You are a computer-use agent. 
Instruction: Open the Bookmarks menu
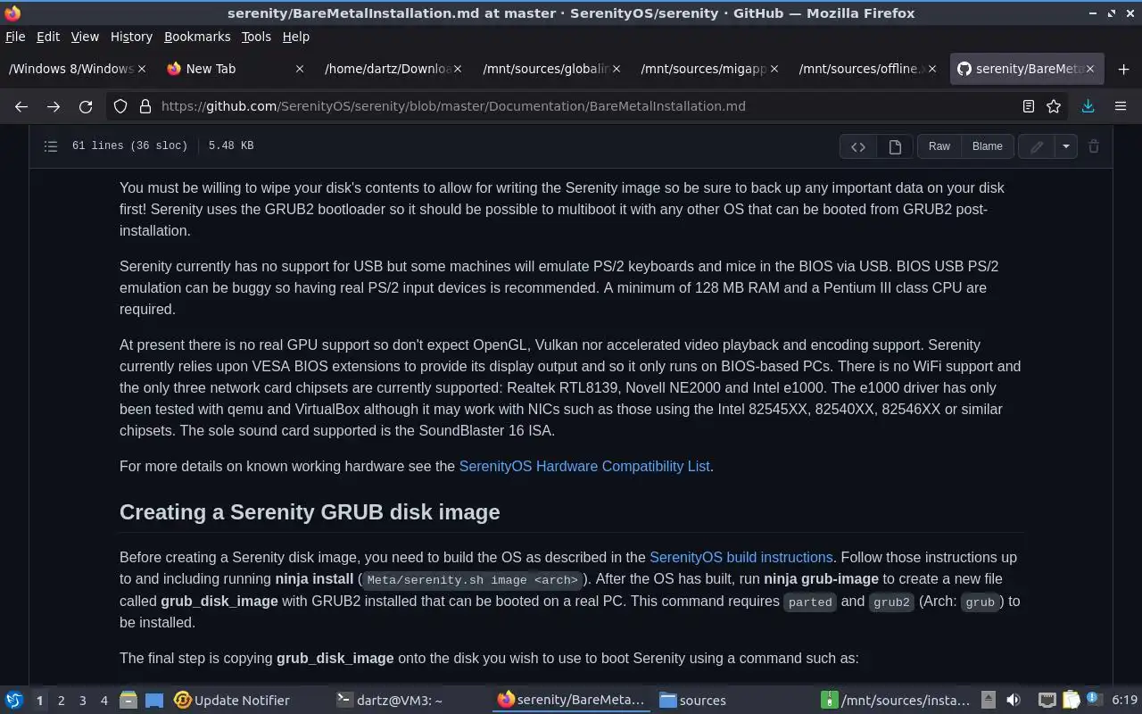point(197,37)
